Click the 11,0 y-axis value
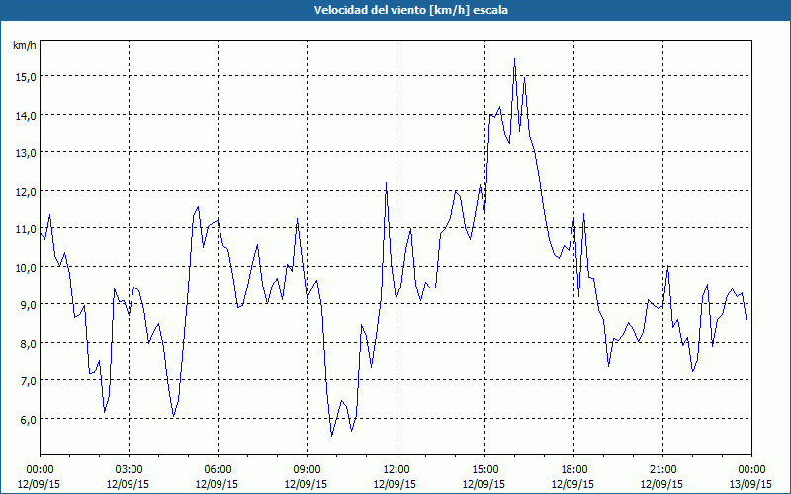This screenshot has height=494, width=791. coord(26,229)
